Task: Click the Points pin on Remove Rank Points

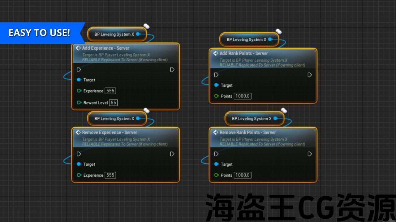Action: (217, 175)
